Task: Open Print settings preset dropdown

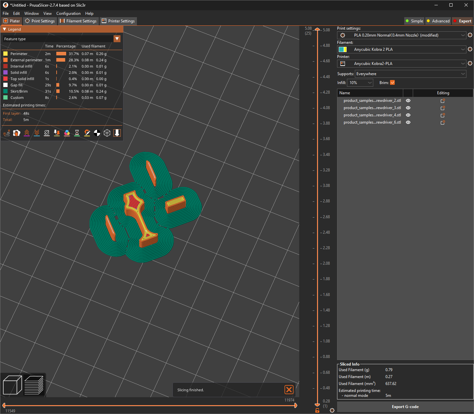Action: coord(402,35)
